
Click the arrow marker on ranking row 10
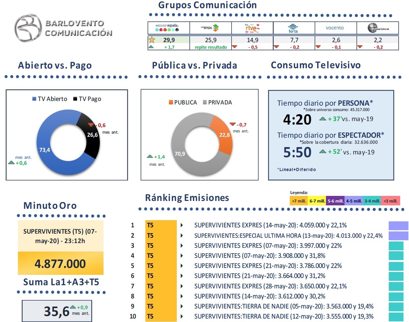click(182, 316)
